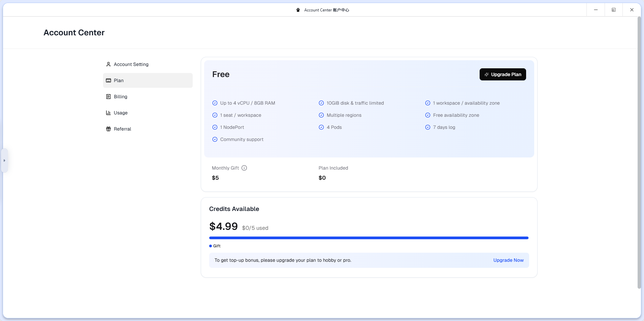Open the Usage section
Screen dimensions: 644x321
pos(121,113)
